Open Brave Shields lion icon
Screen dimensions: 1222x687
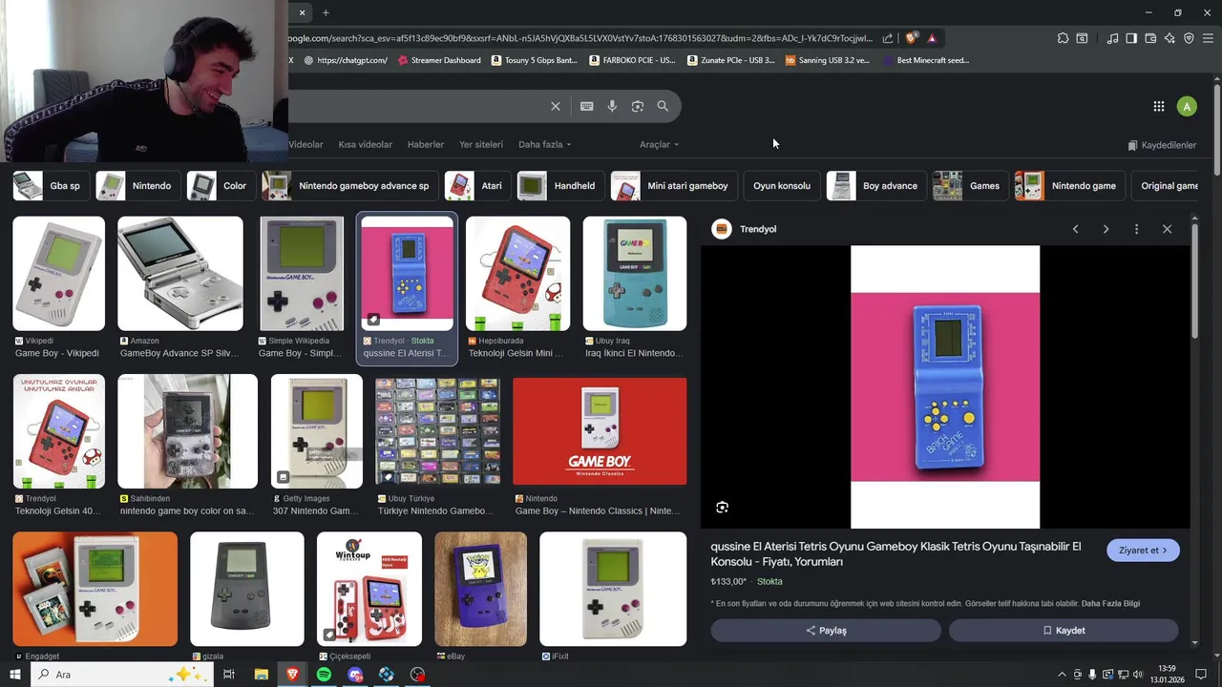912,38
